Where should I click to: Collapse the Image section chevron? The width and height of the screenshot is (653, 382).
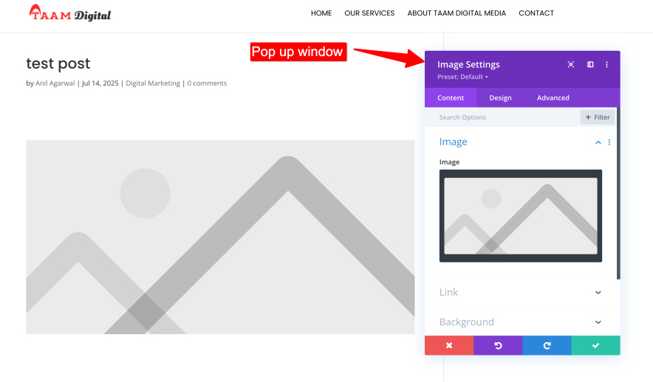click(598, 142)
